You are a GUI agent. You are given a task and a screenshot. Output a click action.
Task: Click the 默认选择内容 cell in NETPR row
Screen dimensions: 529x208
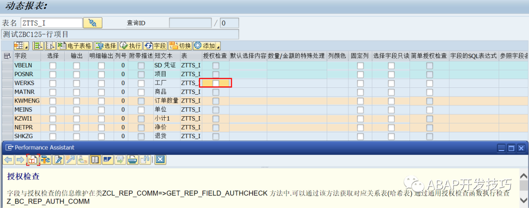click(x=248, y=127)
